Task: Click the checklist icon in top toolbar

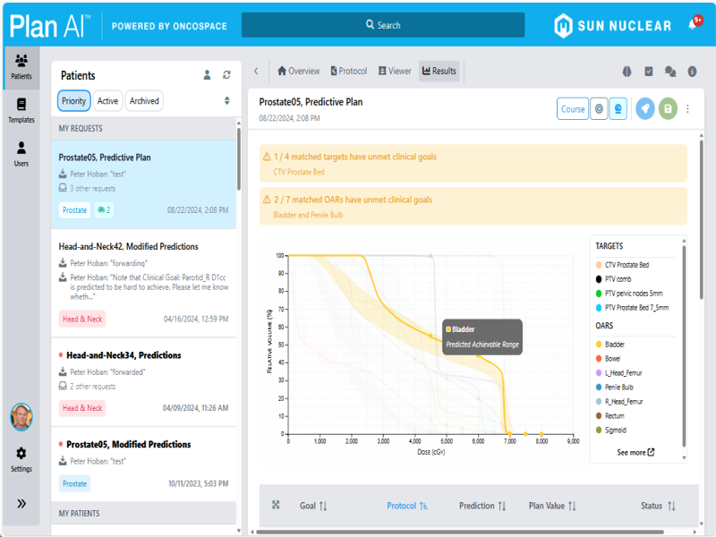Action: [x=648, y=72]
